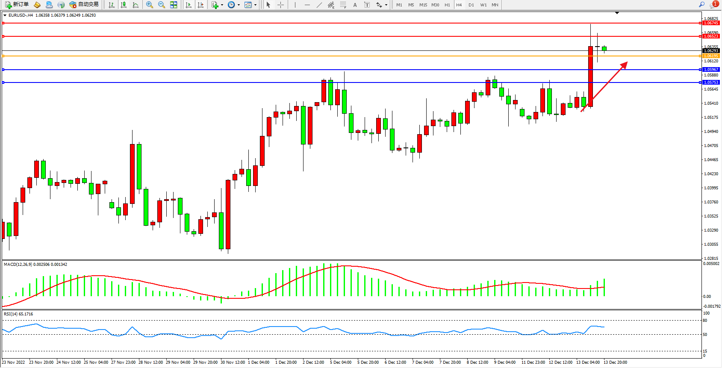Enable the chart auto-scroll icon
Viewport: 722px width, 368px height.
coord(189,5)
